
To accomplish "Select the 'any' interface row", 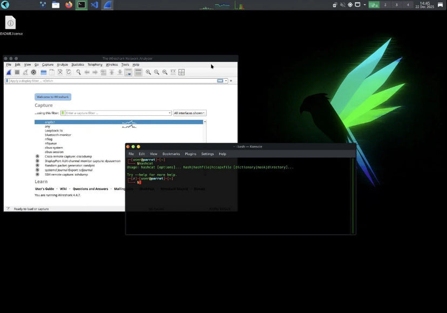I will point(119,127).
